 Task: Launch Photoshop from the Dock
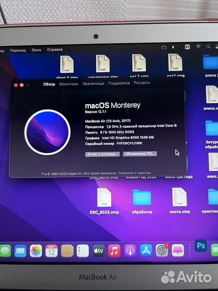tap(201, 246)
